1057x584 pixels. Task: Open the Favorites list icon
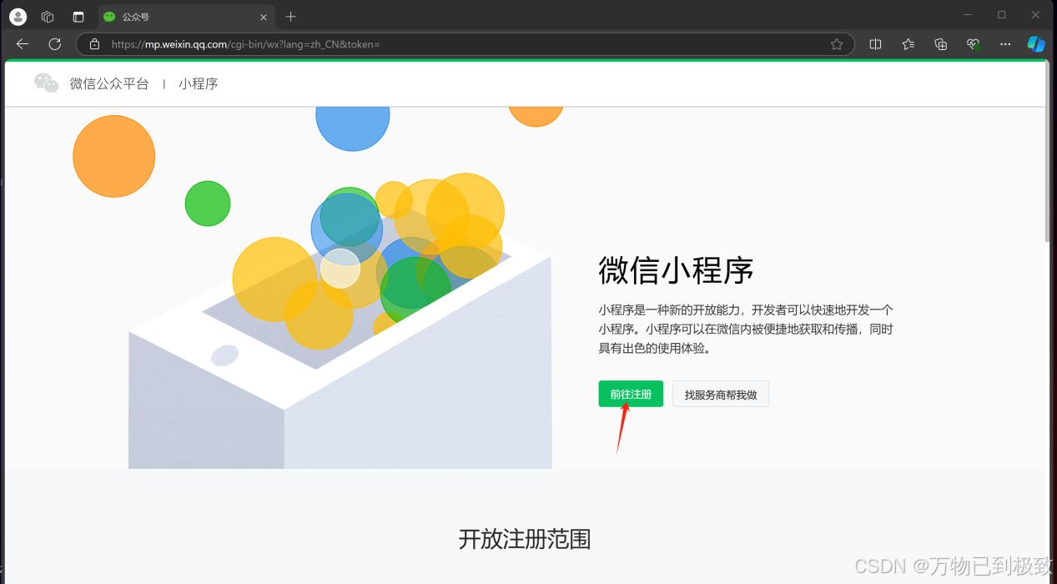[909, 44]
